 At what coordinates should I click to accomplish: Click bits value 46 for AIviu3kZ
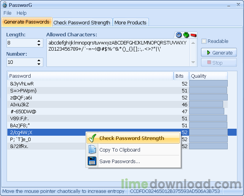click(x=184, y=104)
